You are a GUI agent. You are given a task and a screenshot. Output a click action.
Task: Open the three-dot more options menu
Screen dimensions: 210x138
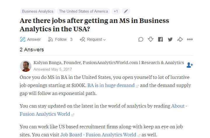point(190,40)
